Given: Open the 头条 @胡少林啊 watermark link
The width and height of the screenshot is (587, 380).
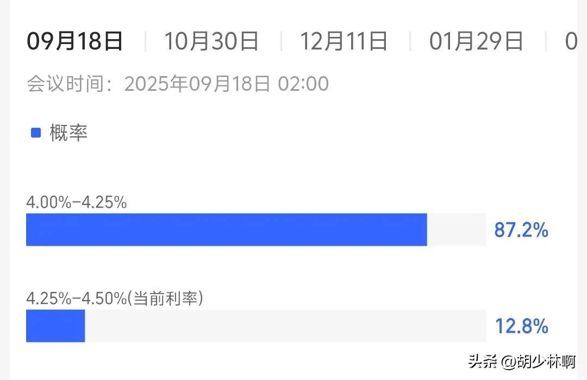Looking at the screenshot, I should (521, 362).
